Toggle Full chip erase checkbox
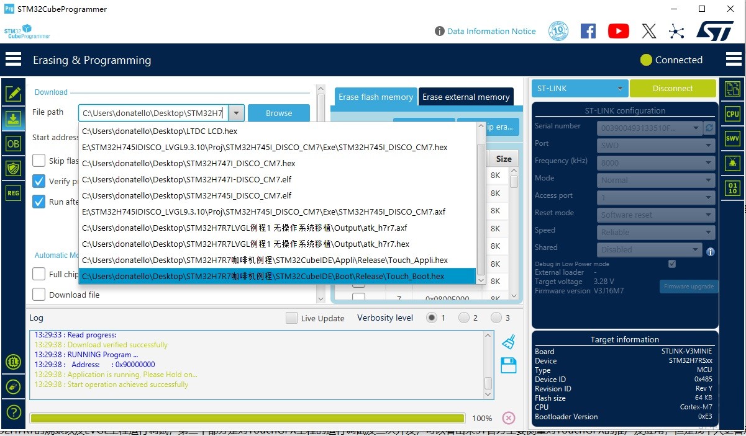The height and width of the screenshot is (436, 746). click(x=39, y=274)
